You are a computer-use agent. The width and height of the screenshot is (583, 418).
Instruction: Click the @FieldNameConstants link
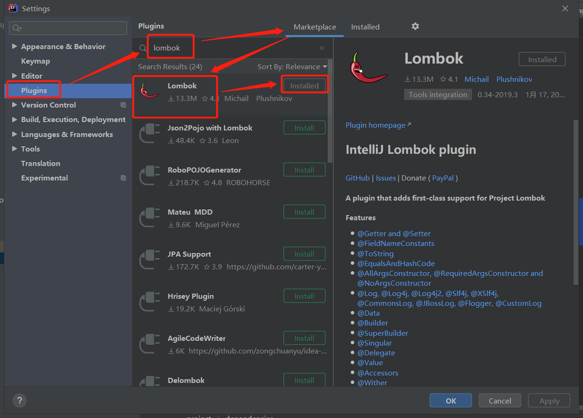[x=396, y=244]
